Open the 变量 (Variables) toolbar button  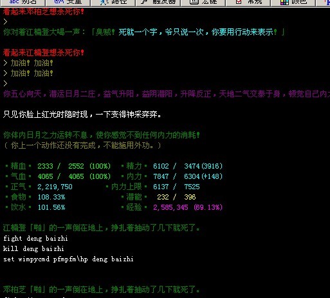68,3
